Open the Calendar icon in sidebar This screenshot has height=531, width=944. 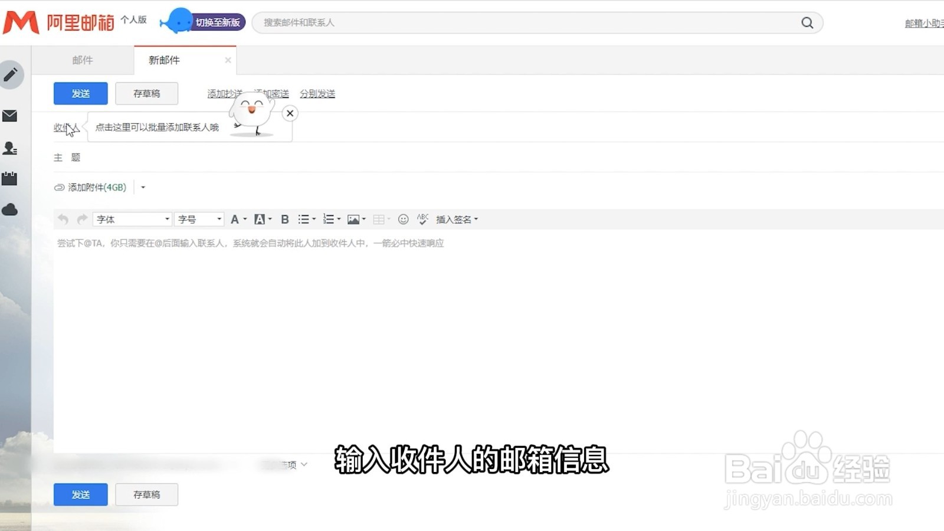(11, 179)
